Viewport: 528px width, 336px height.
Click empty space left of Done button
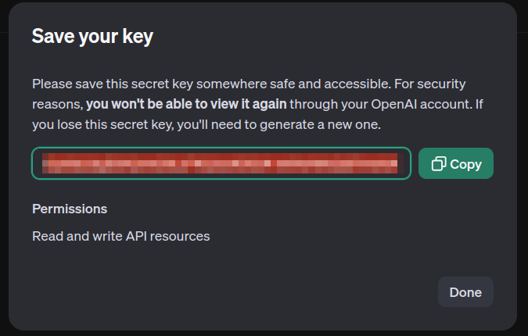pyautogui.click(x=235, y=292)
